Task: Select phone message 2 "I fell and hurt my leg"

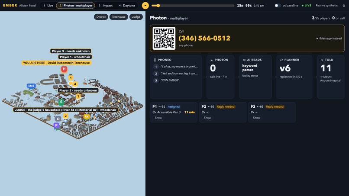Action: 176,74
